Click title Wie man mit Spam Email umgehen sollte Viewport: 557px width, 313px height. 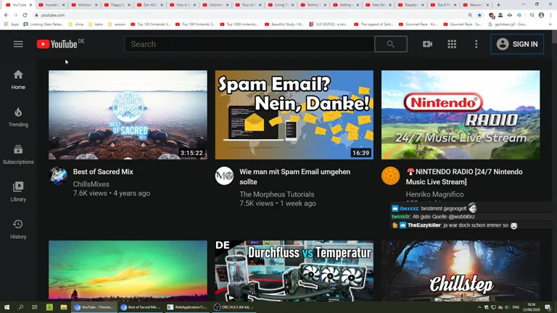(295, 177)
